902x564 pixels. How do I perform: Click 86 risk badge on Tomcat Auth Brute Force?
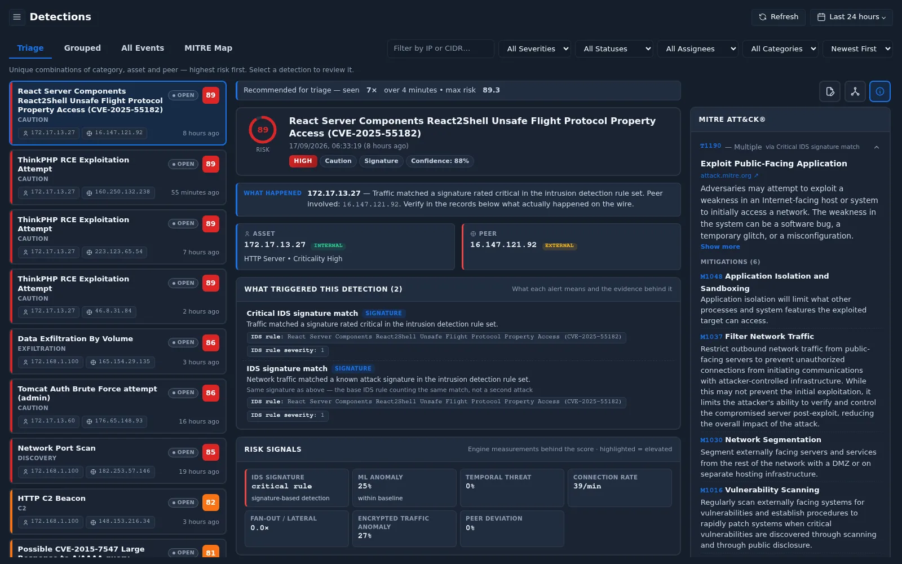[x=211, y=393]
